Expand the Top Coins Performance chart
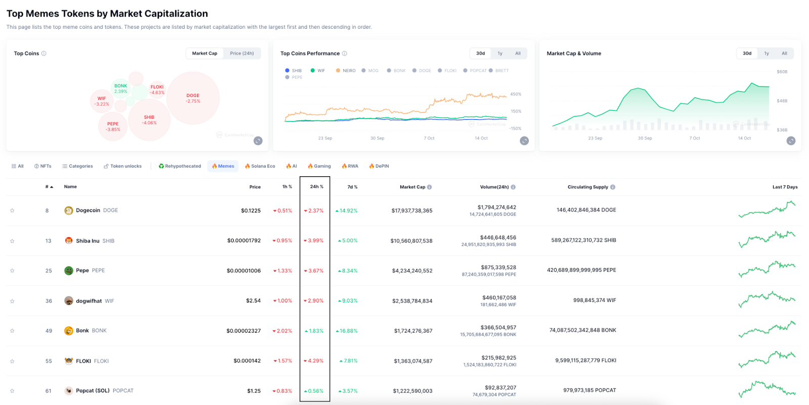809x405 pixels. [x=524, y=141]
